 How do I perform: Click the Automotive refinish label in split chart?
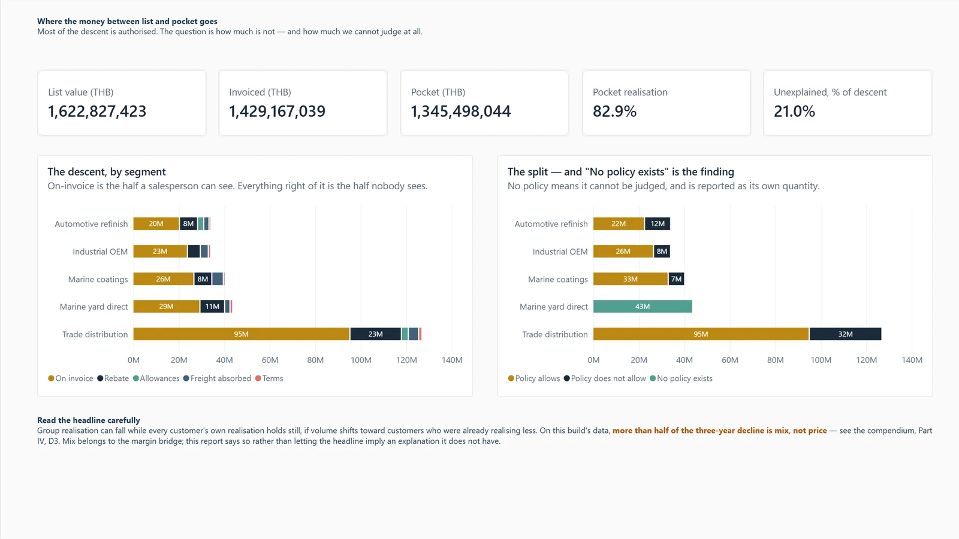pyautogui.click(x=551, y=224)
